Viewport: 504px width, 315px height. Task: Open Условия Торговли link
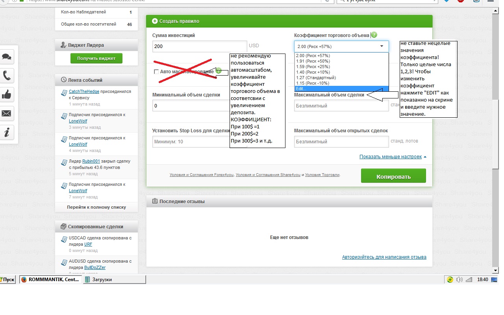tap(322, 175)
